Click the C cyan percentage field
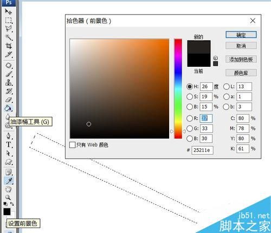 tap(243, 118)
